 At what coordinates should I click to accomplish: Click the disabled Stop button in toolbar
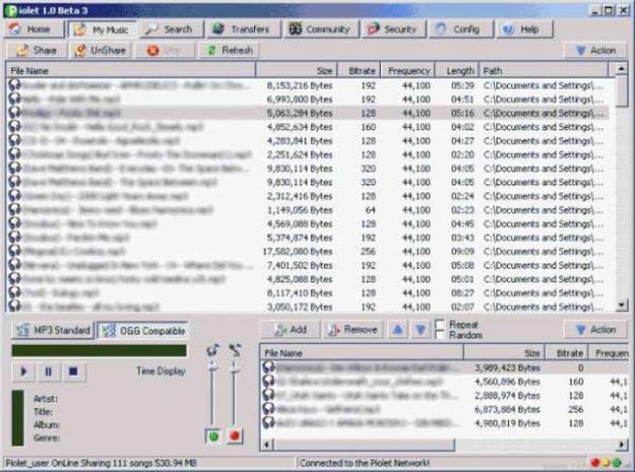(x=165, y=50)
